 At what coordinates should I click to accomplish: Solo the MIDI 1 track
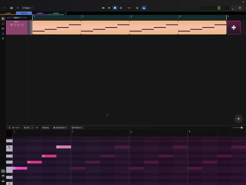(15, 25)
